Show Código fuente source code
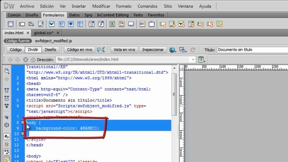288x162 pixels. click(x=18, y=41)
